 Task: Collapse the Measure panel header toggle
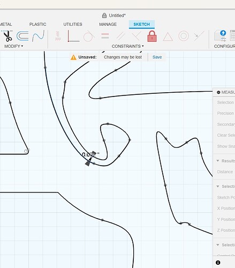point(218,92)
